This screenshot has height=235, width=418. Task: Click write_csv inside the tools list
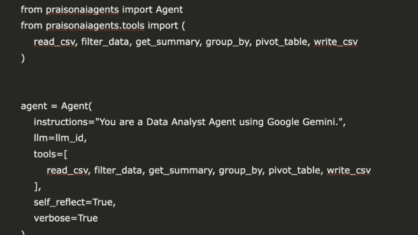[x=349, y=170]
